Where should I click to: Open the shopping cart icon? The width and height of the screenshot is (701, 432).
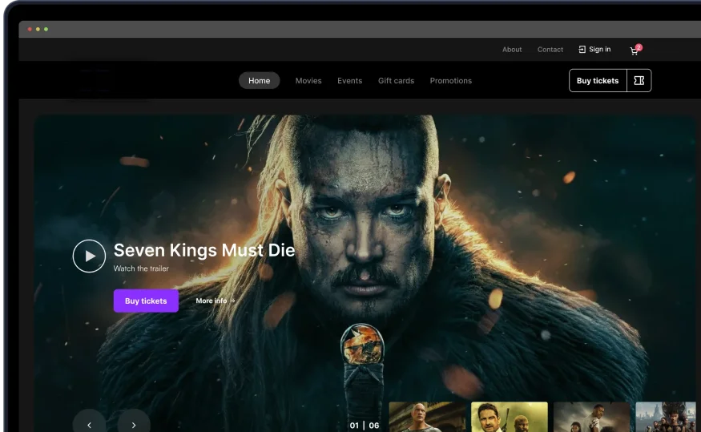coord(635,50)
